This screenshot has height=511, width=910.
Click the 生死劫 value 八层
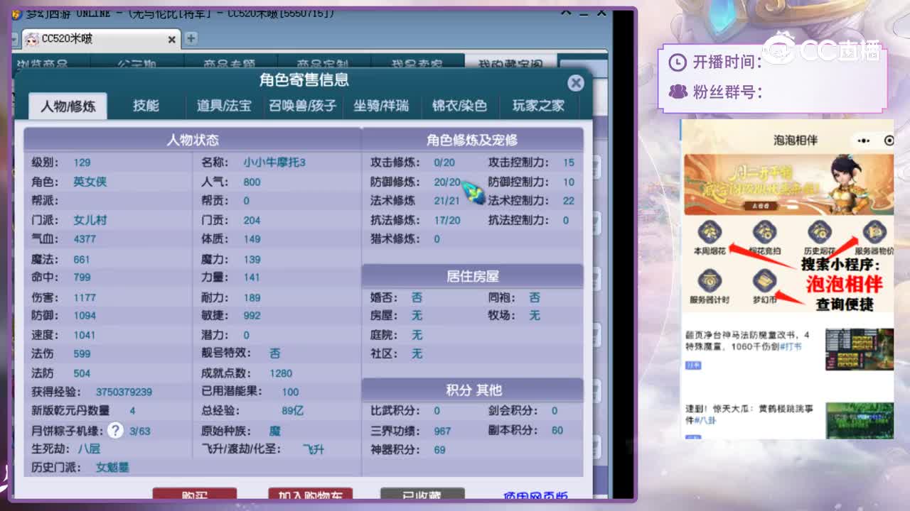[x=89, y=449]
